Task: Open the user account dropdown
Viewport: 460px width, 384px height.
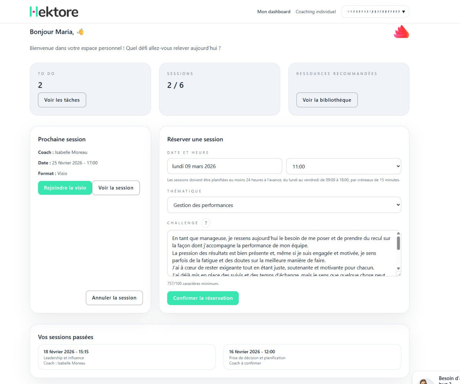Action: click(x=375, y=12)
